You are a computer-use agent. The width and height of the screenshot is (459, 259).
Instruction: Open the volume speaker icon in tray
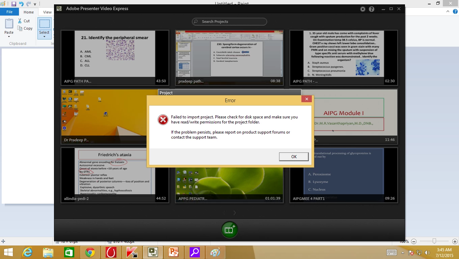pyautogui.click(x=427, y=253)
